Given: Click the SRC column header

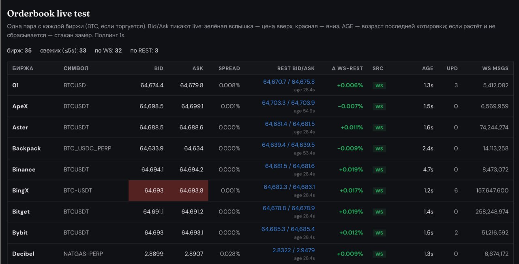Looking at the screenshot, I should (x=378, y=68).
